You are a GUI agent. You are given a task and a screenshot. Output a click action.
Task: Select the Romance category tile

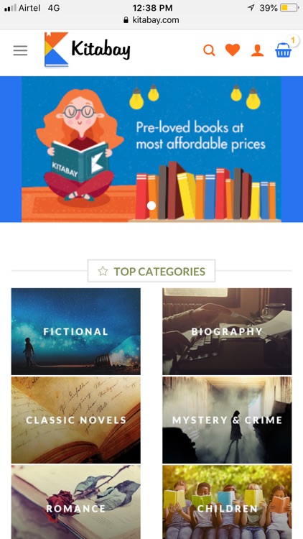tap(76, 502)
